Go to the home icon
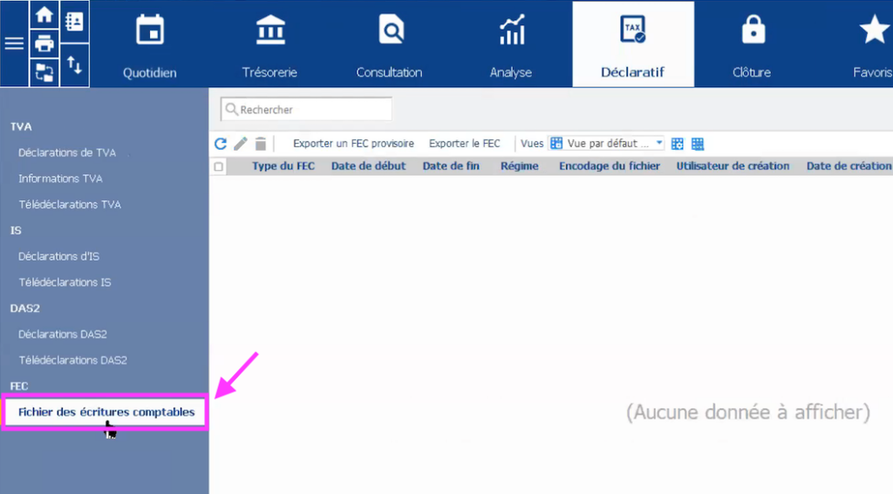Viewport: 893px width, 494px height. [x=44, y=15]
